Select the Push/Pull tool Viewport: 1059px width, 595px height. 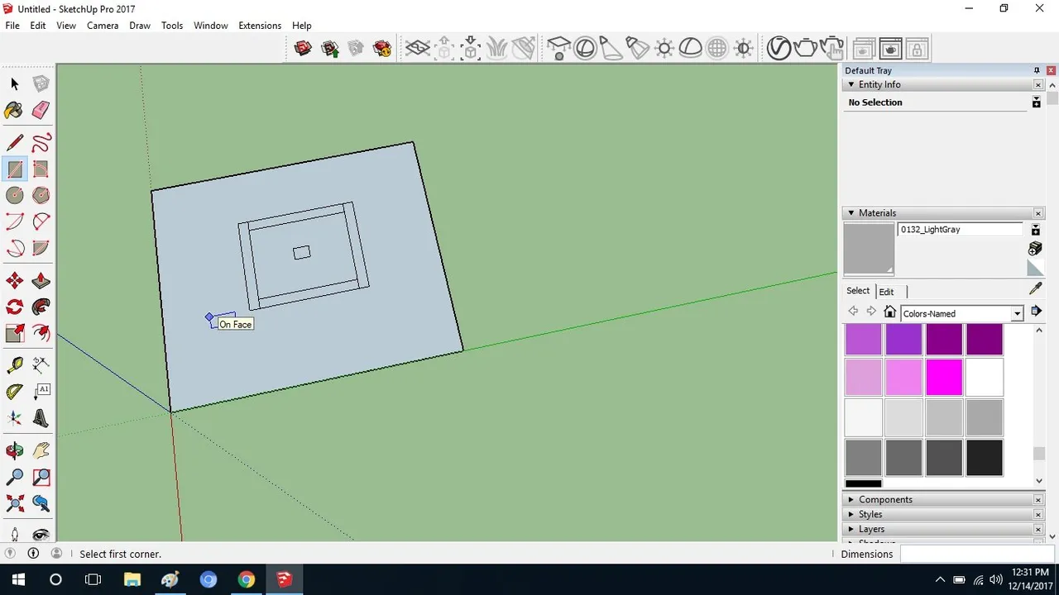(41, 281)
